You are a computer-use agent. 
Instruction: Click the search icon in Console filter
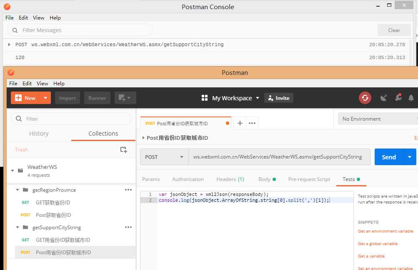[x=15, y=30]
